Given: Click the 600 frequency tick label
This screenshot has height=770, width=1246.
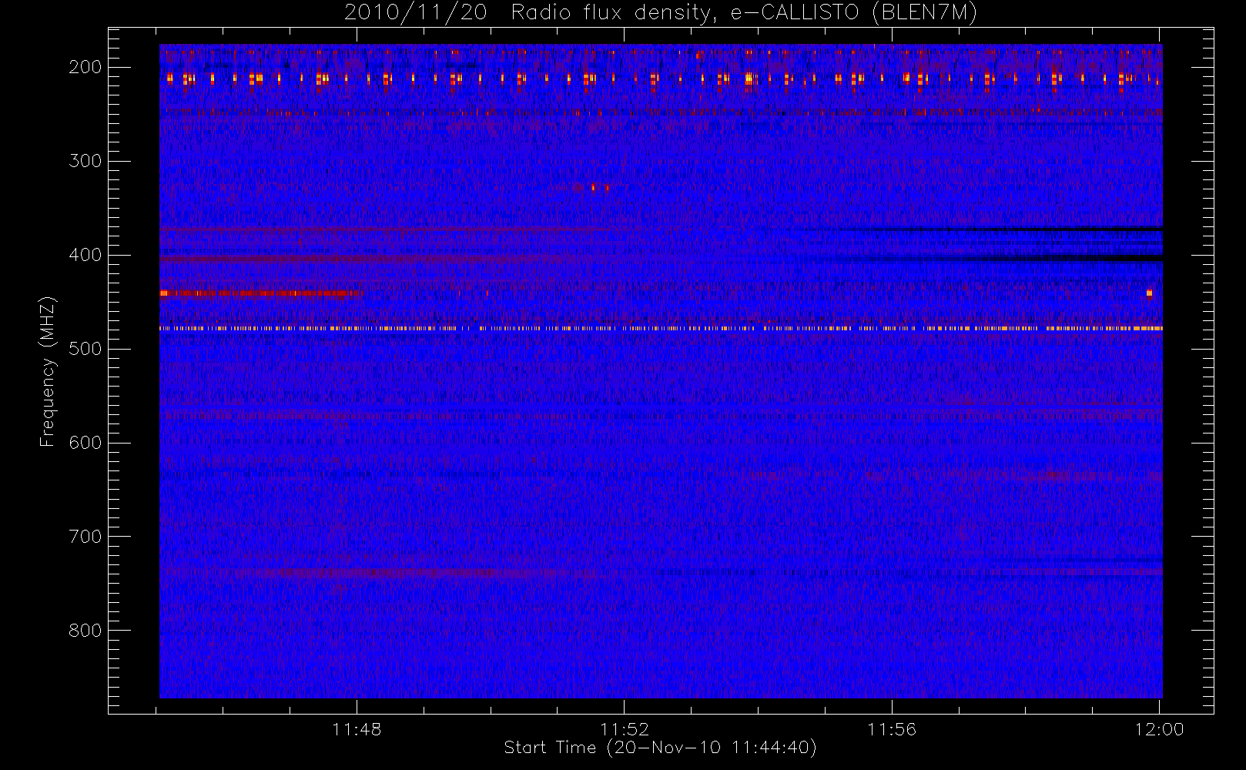Looking at the screenshot, I should (85, 443).
